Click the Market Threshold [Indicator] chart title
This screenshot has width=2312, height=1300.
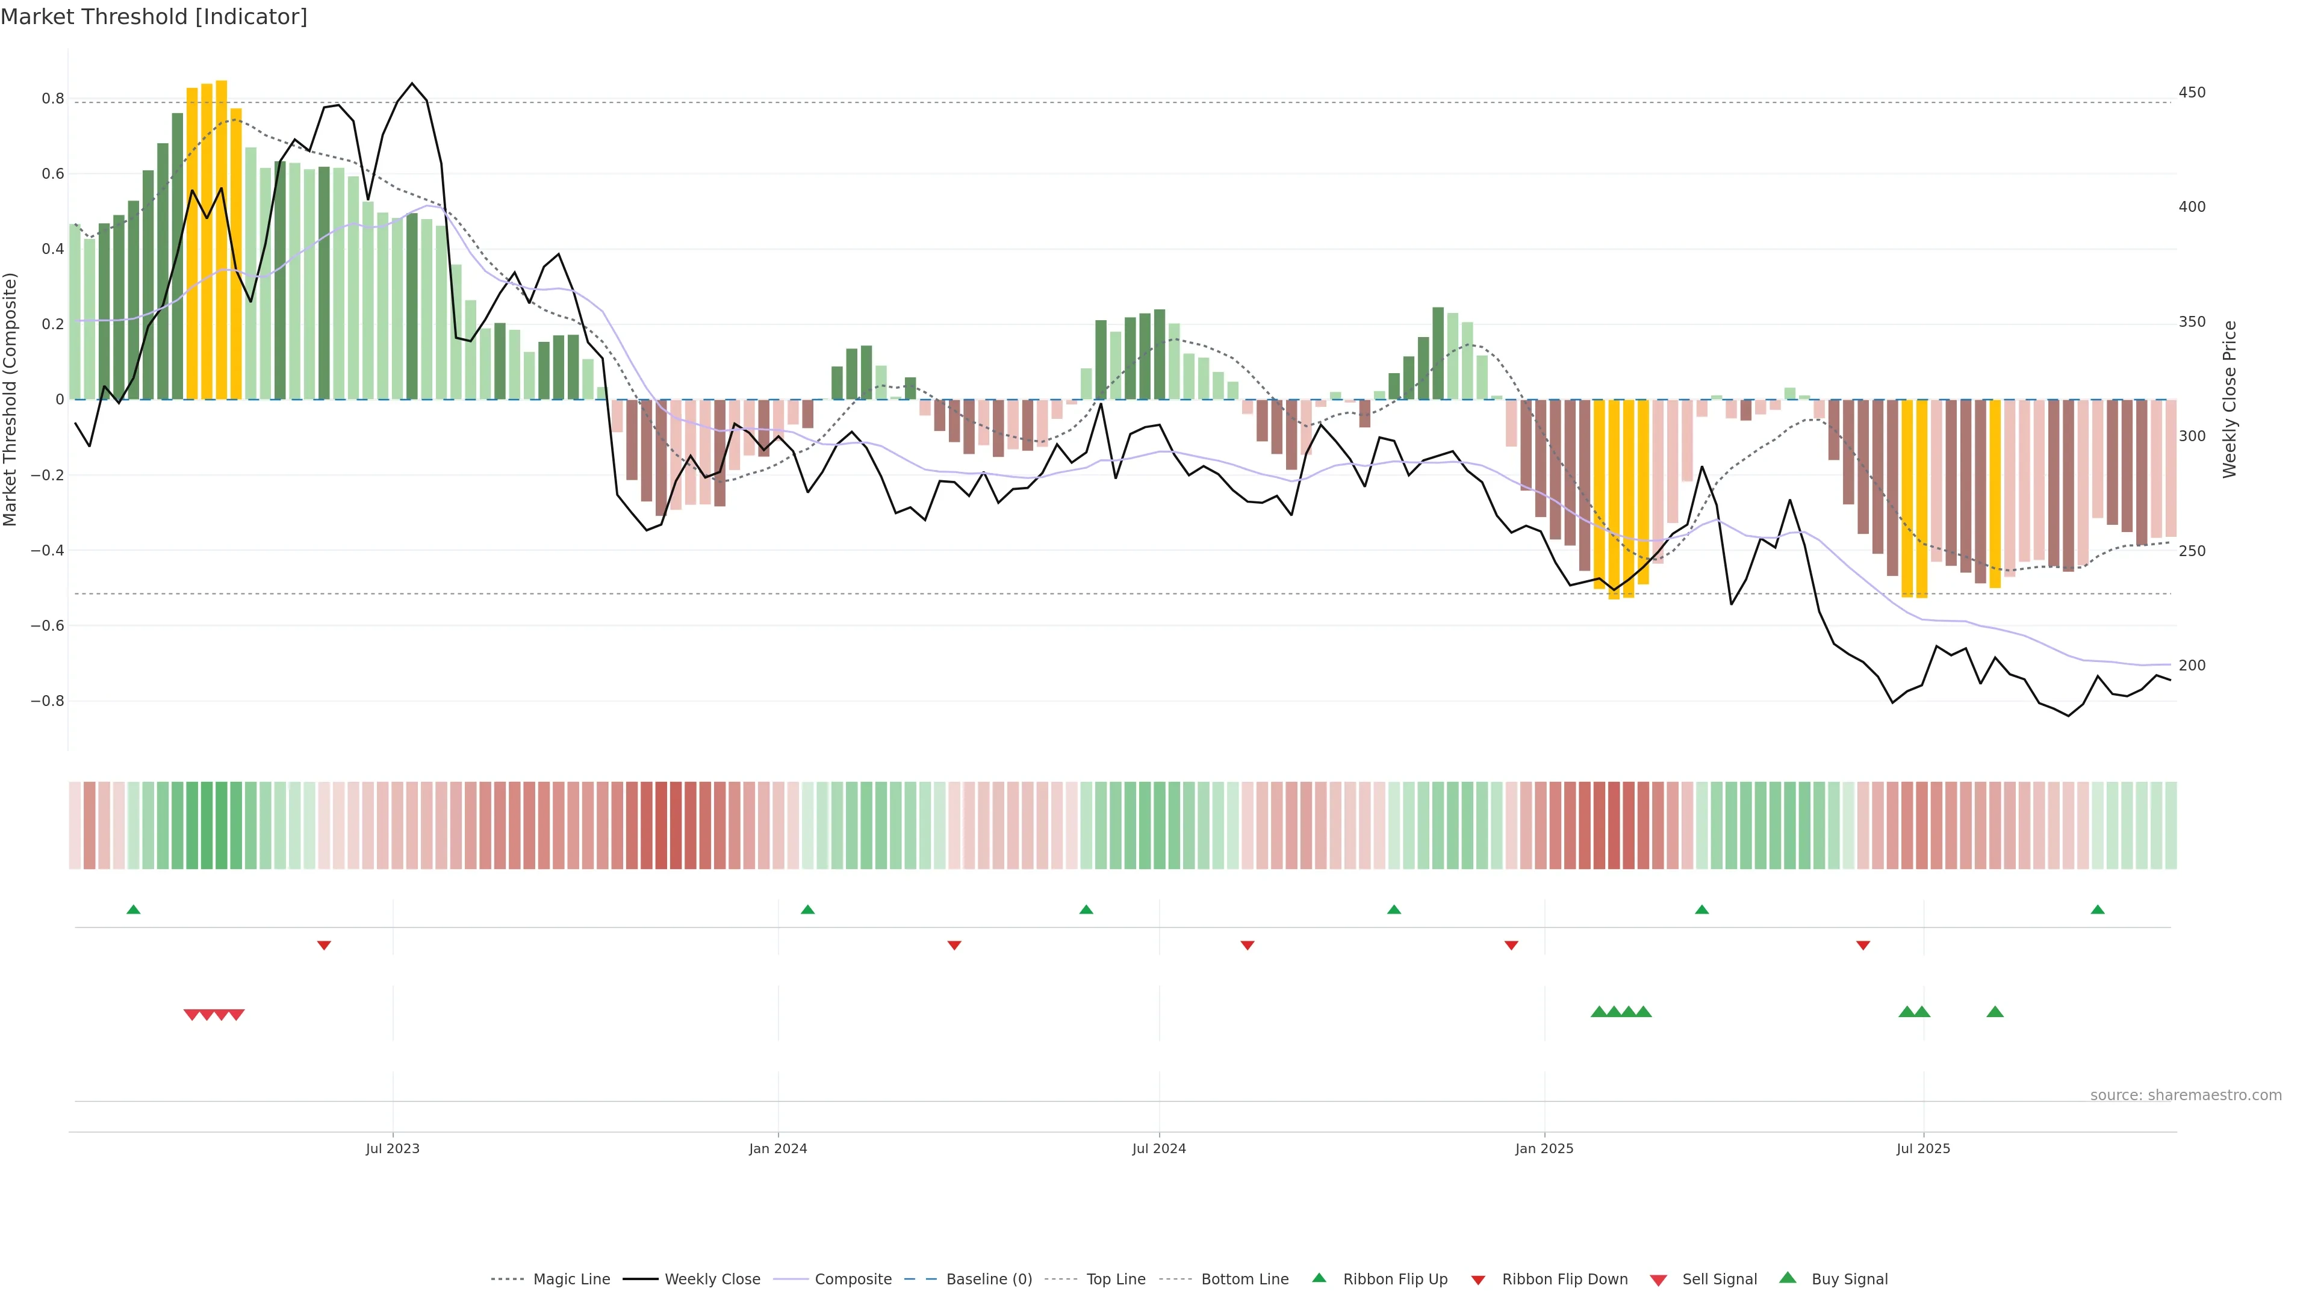point(154,17)
